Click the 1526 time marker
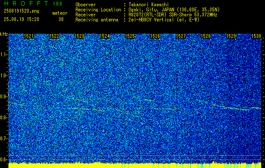Image resolution: width=265 pixels, height=168 pixels. pos(155,36)
